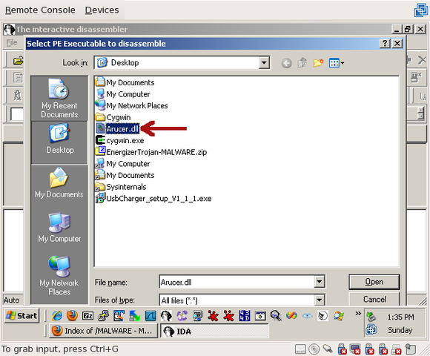Viewport: 430px width, 356px height.
Task: Open the Views menu icon
Action: pyautogui.click(x=337, y=63)
